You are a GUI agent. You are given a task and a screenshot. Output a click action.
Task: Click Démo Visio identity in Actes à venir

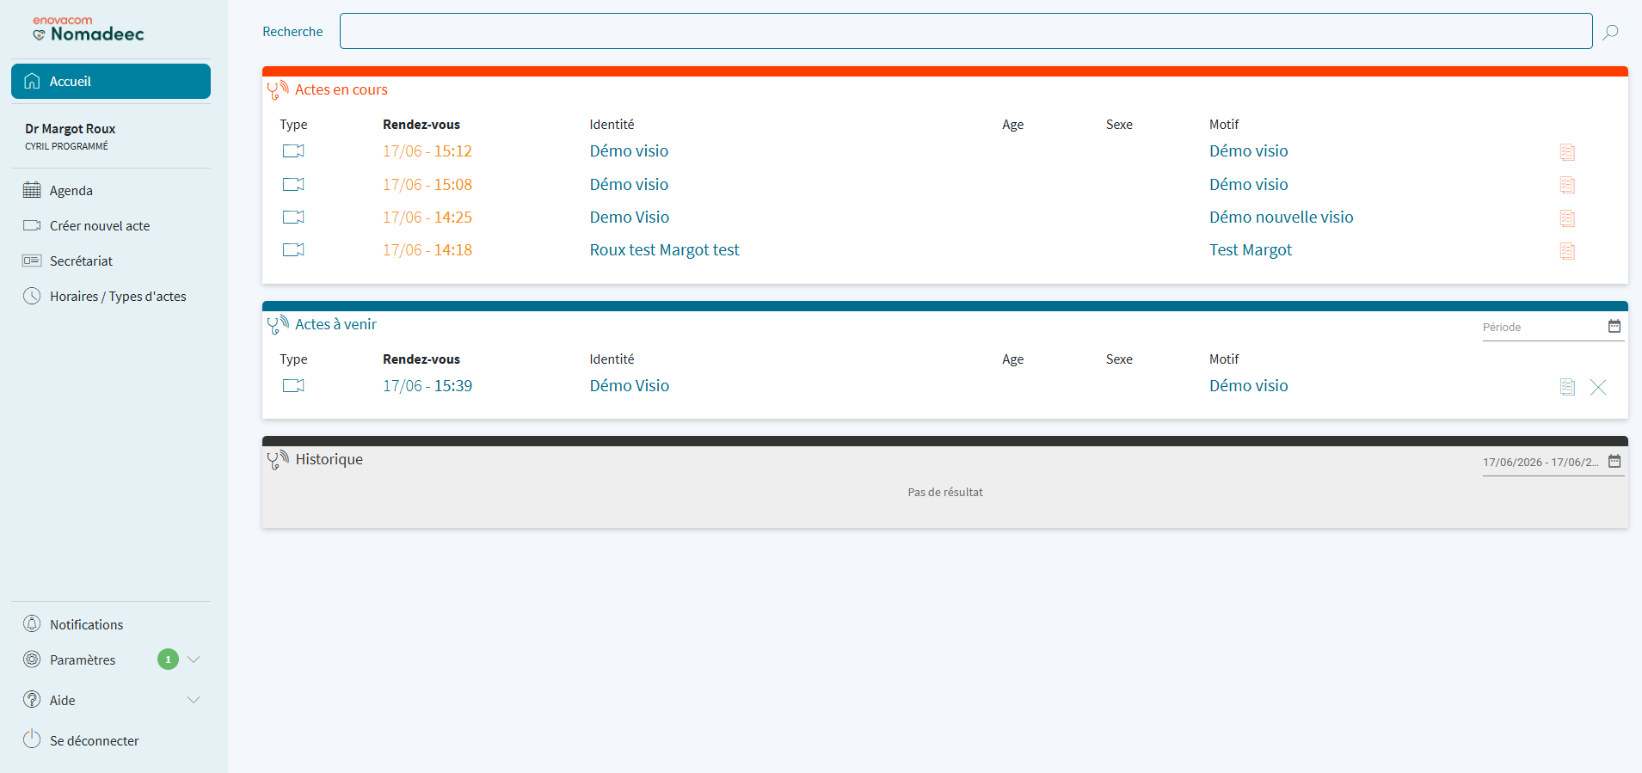coord(629,386)
